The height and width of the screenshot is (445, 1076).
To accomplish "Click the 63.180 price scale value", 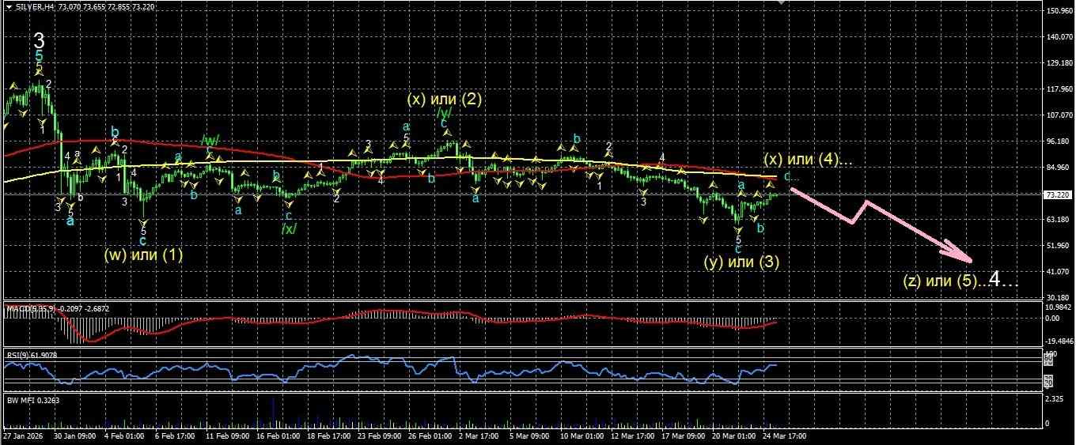I will (1058, 220).
